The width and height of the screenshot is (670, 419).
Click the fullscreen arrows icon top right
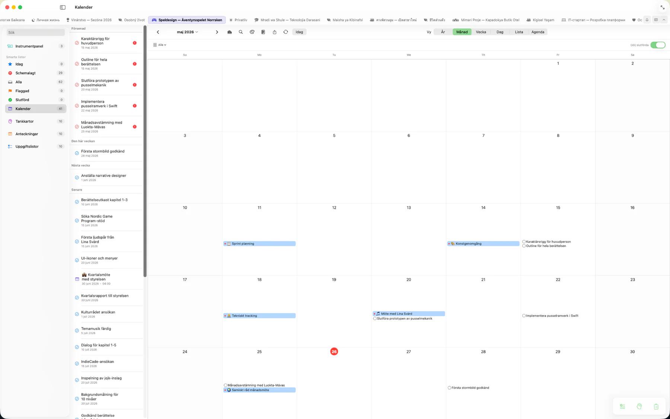tap(663, 7)
